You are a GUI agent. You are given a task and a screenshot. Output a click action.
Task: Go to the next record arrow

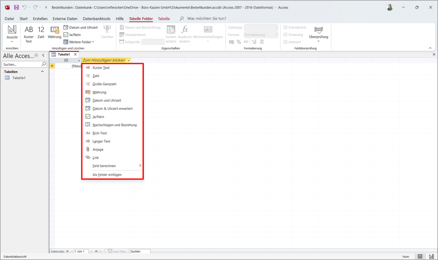(x=91, y=251)
